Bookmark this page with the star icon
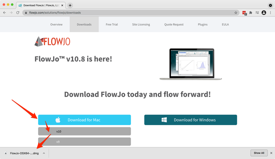 coord(236,13)
